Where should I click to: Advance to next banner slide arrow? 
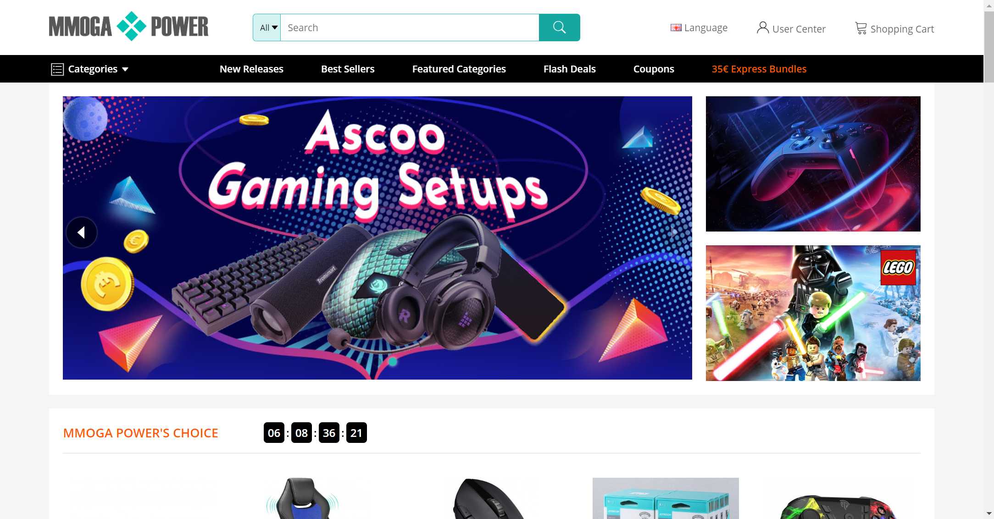point(673,232)
